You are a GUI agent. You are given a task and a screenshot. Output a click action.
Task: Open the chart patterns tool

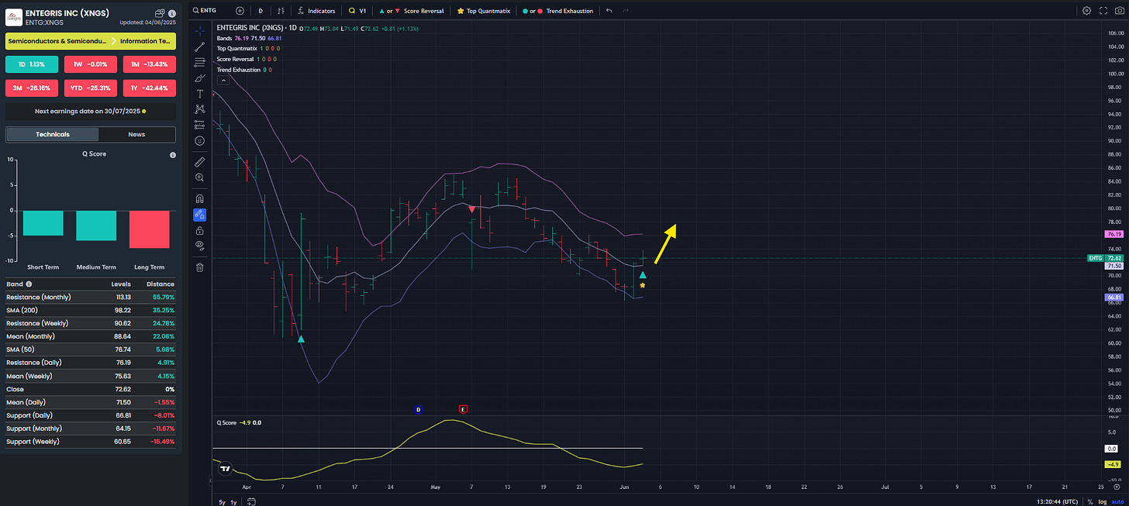[200, 109]
